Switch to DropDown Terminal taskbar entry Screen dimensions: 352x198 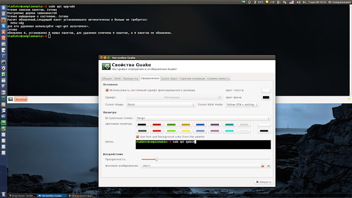tap(22, 196)
